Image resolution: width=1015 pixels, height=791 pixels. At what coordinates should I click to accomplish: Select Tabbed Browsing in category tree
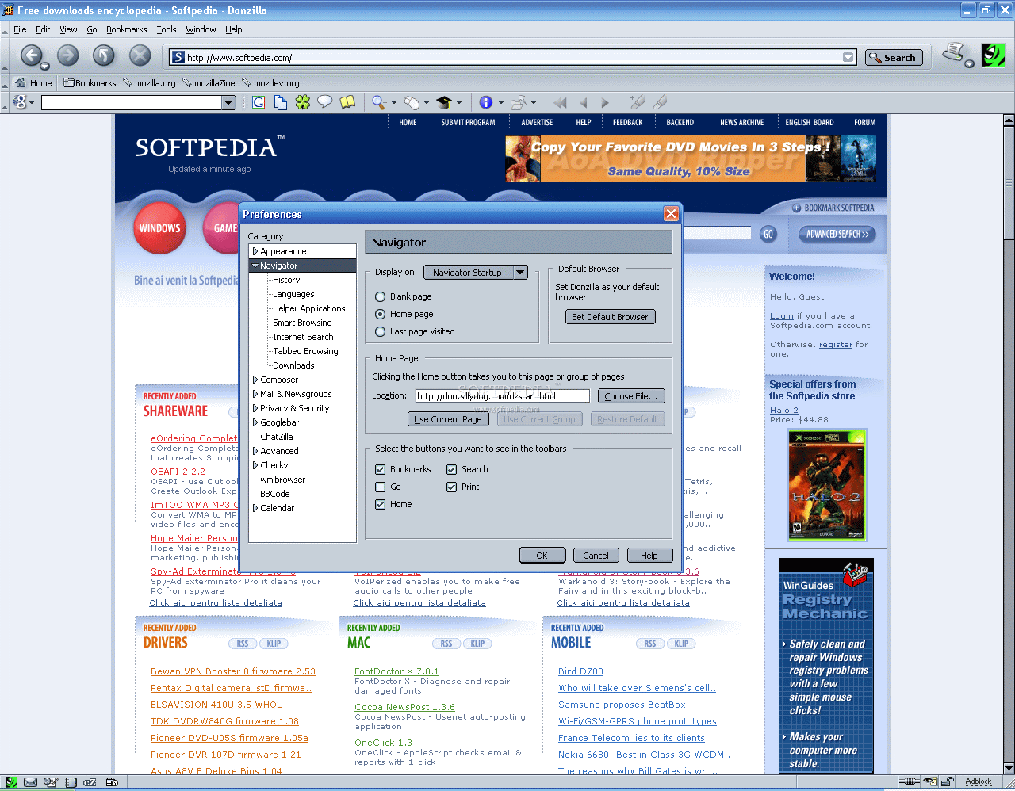coord(305,351)
